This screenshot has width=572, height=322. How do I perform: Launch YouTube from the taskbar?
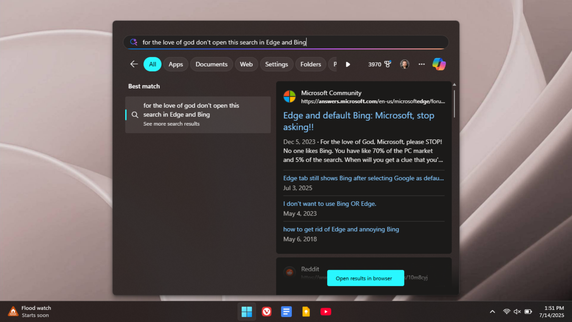326,312
